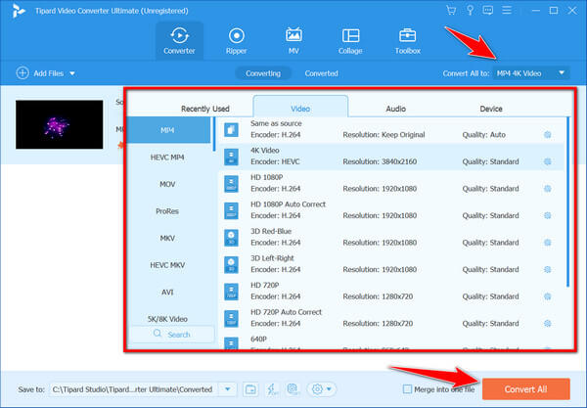Open settings gear for HD 1080P Auto Correct

(x=547, y=215)
